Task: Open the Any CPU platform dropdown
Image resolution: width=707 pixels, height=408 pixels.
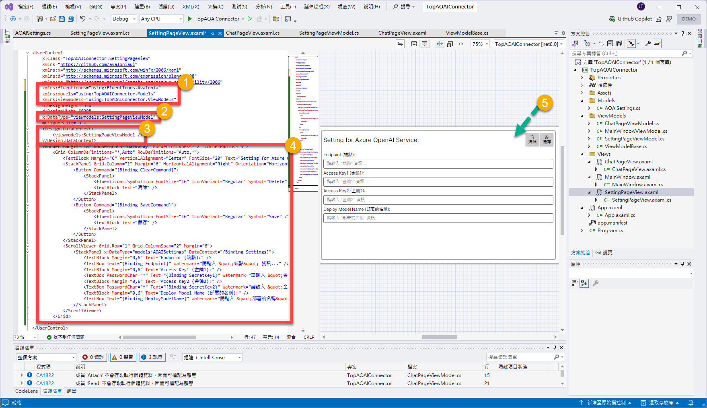Action: tap(162, 19)
